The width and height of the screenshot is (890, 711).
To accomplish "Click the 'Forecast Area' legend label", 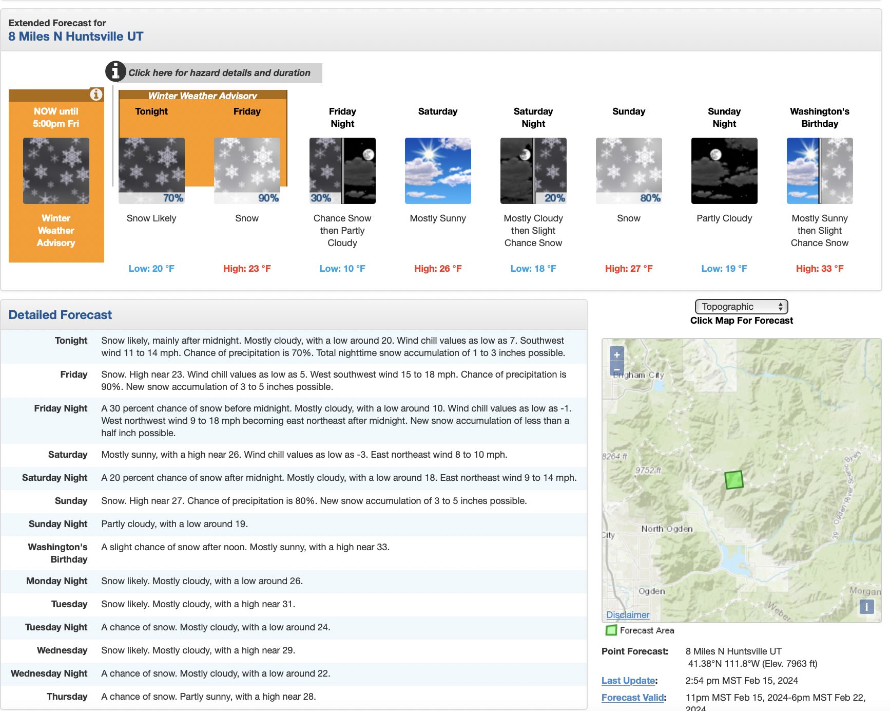I will click(x=647, y=630).
